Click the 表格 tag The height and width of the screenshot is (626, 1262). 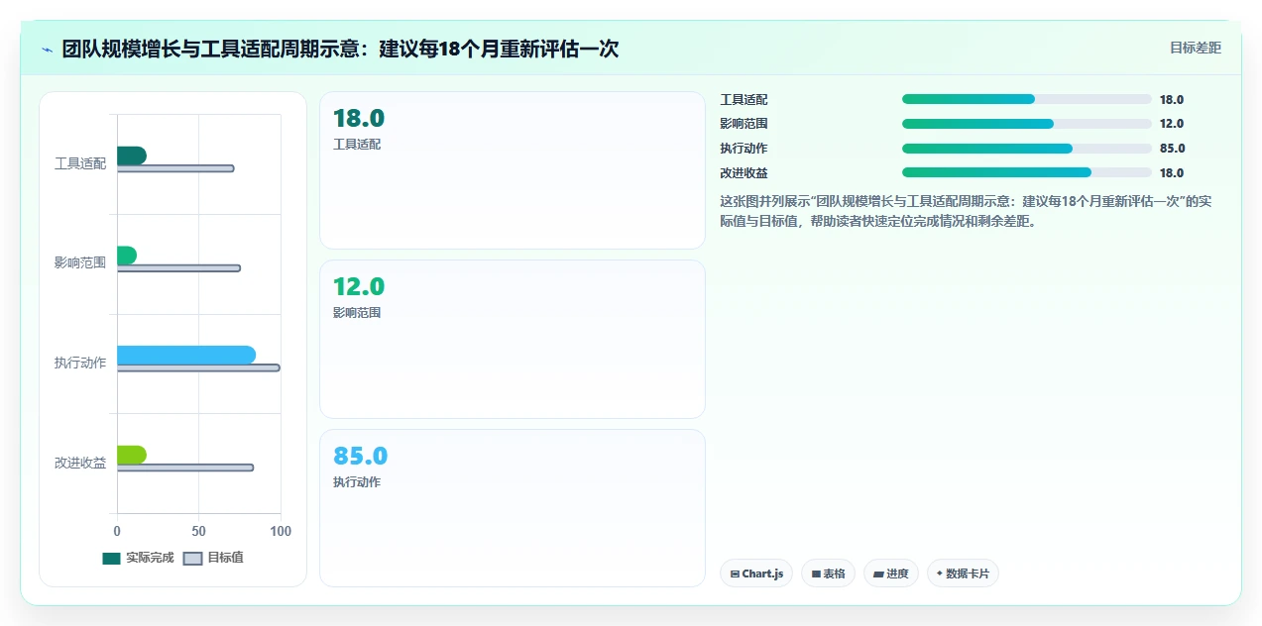click(828, 574)
